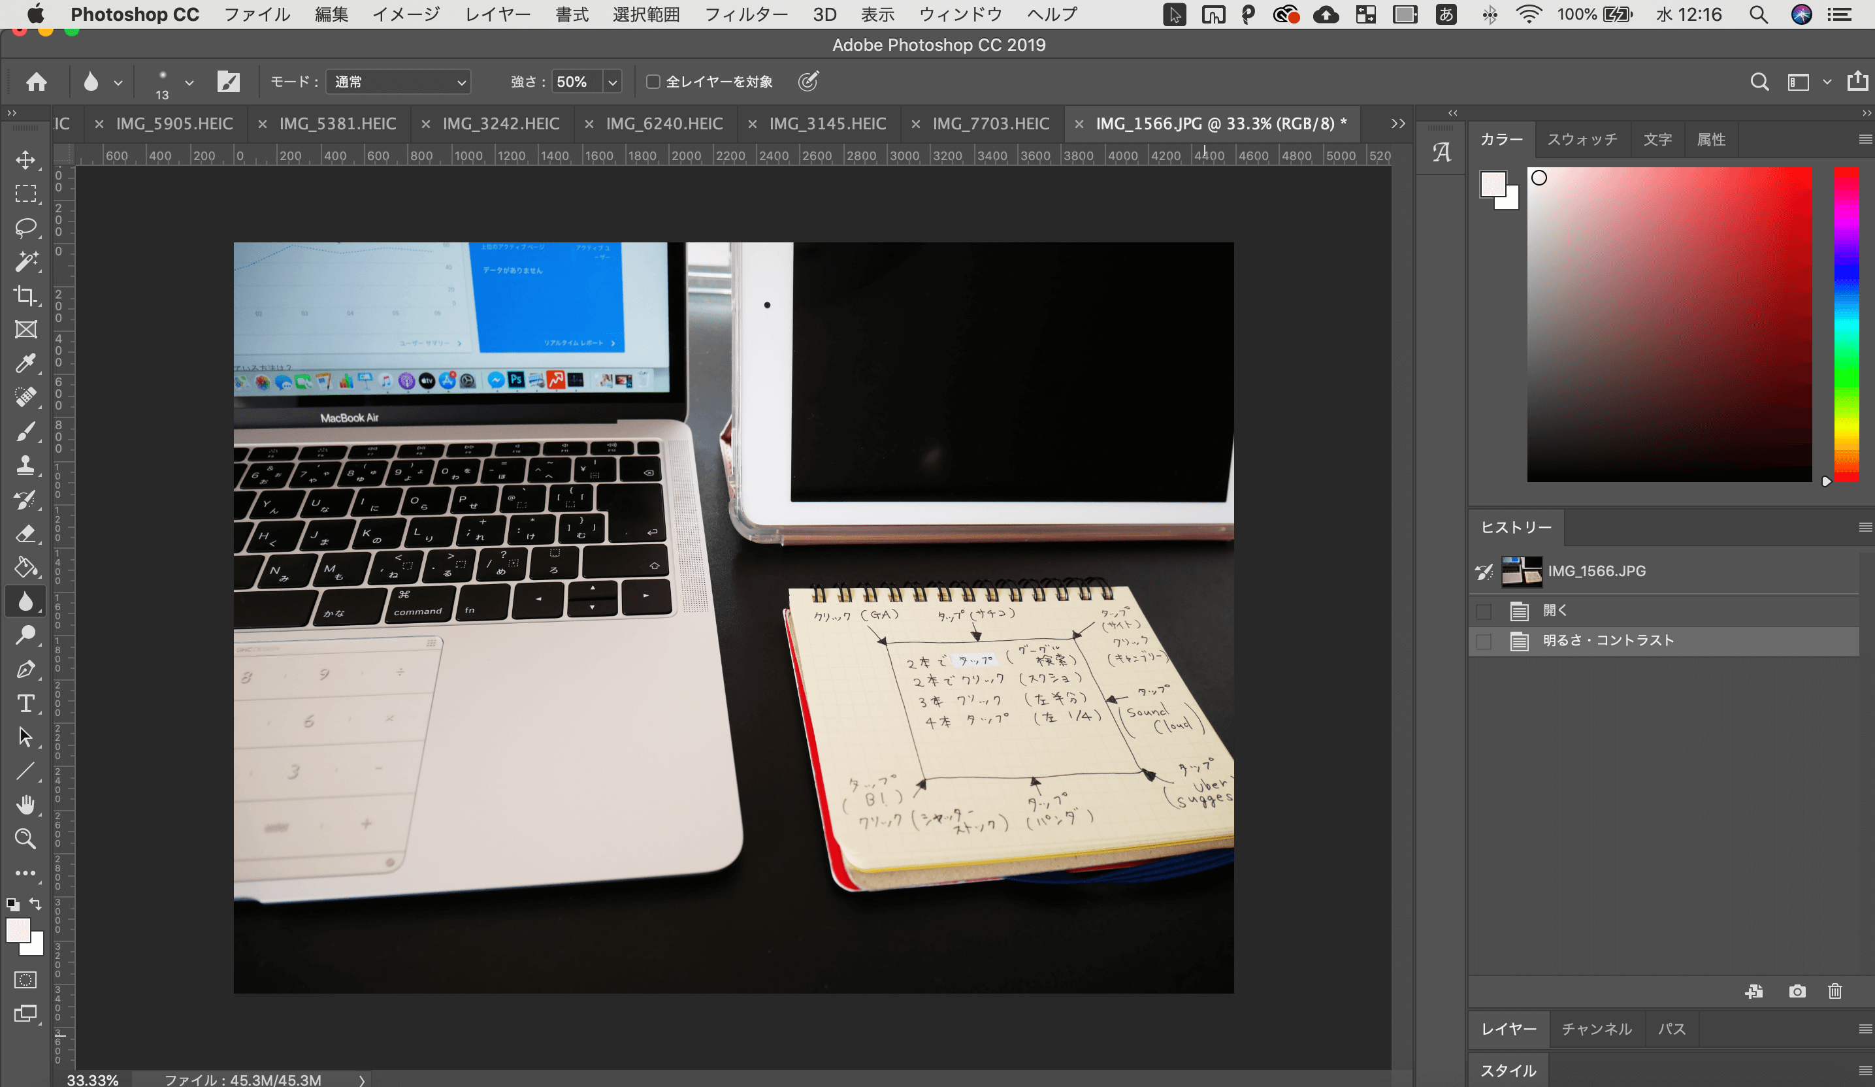Select the Eyedropper tool
The height and width of the screenshot is (1087, 1875).
(26, 363)
